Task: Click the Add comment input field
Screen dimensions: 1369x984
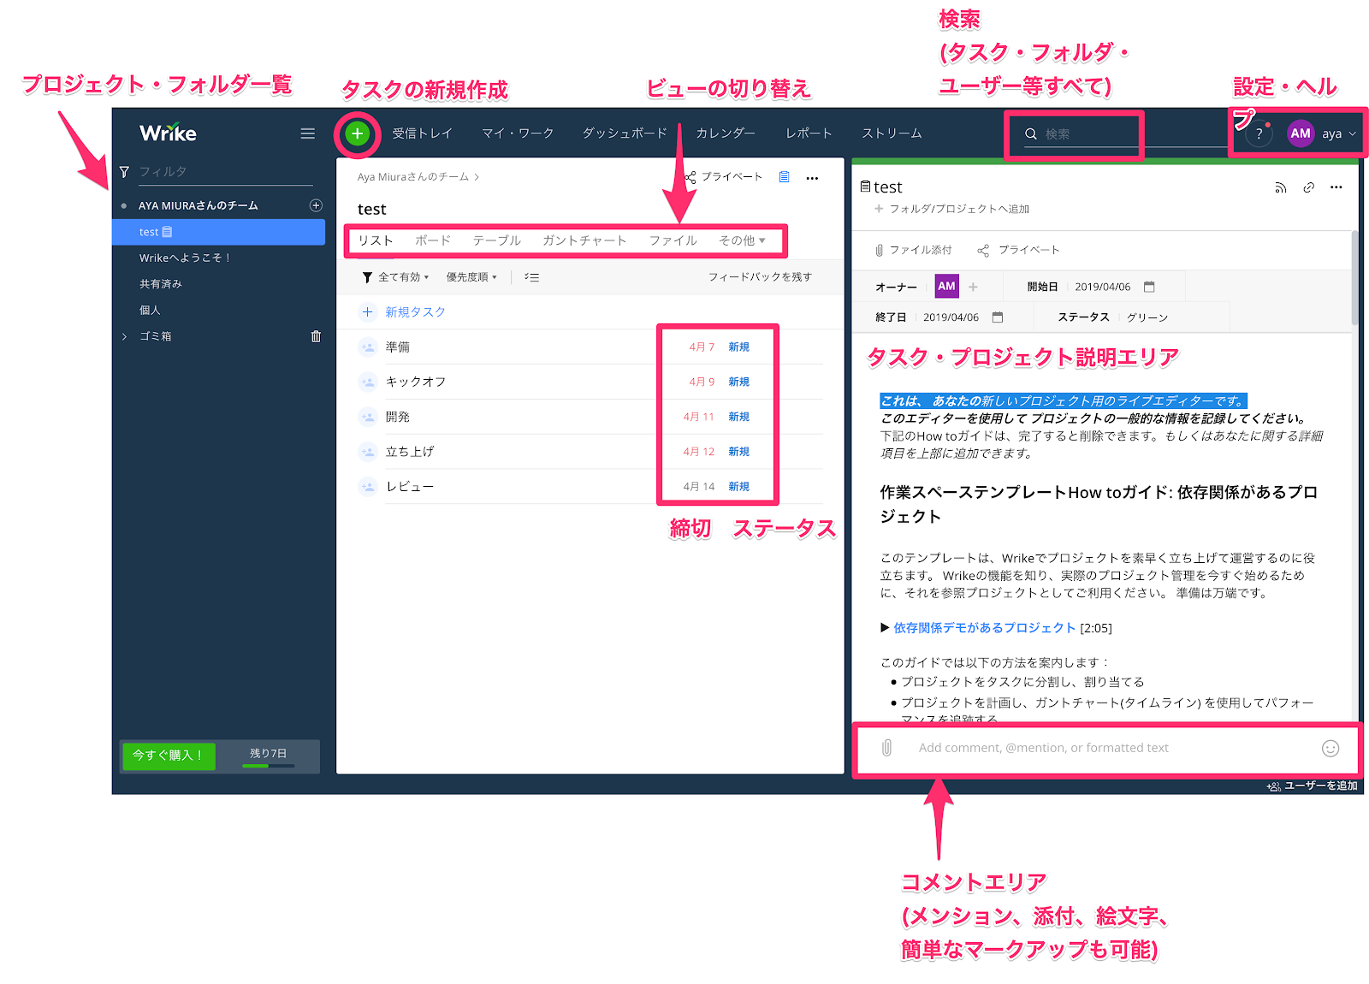Action: 1112,748
